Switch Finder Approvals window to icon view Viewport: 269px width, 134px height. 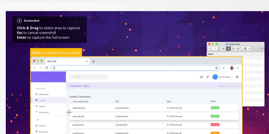(223, 49)
